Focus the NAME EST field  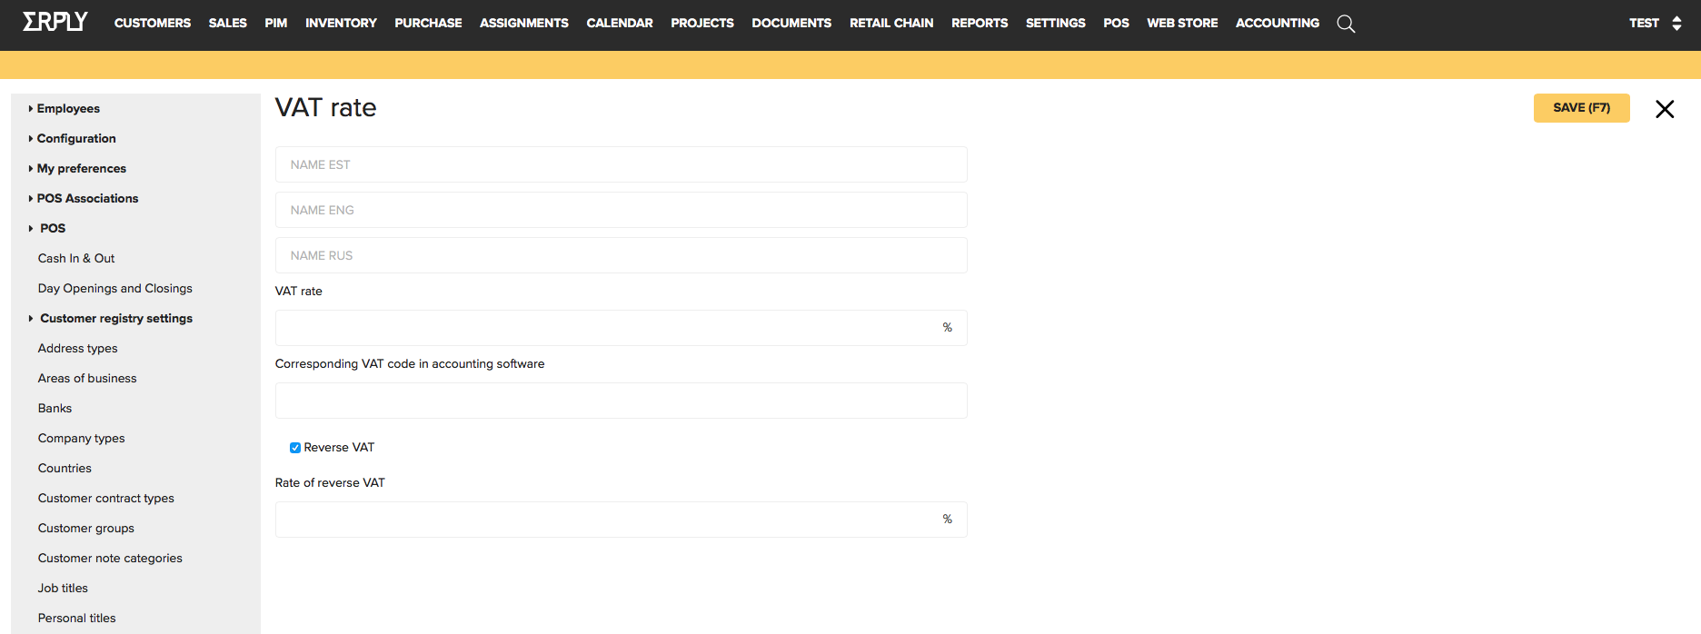622,164
